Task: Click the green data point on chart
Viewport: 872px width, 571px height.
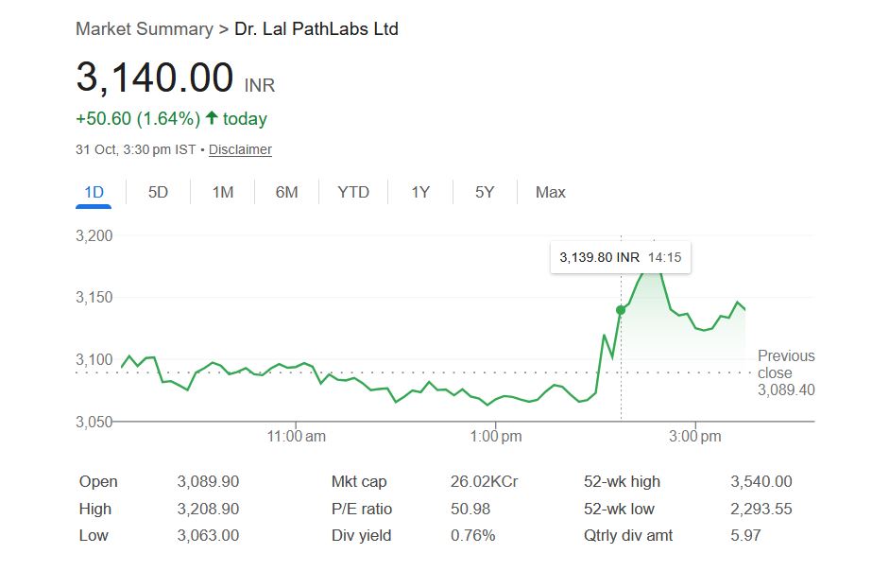Action: pos(621,310)
